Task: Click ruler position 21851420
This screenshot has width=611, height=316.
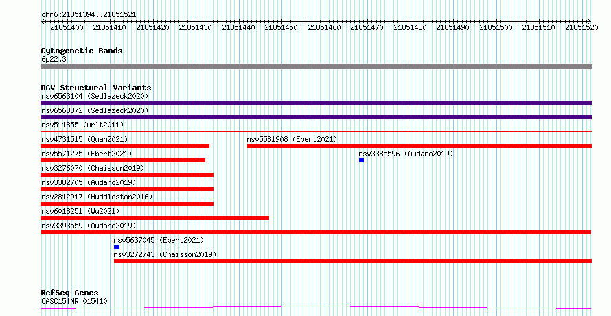Action: tap(152, 27)
